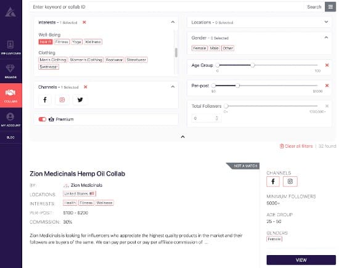Open the Blog sidebar item

click(x=10, y=137)
